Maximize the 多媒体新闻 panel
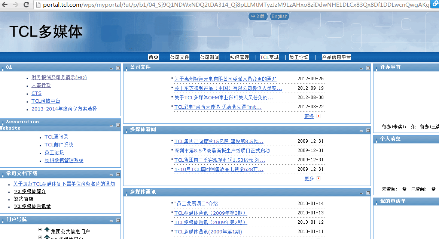The width and height of the screenshot is (439, 239). coord(368,130)
